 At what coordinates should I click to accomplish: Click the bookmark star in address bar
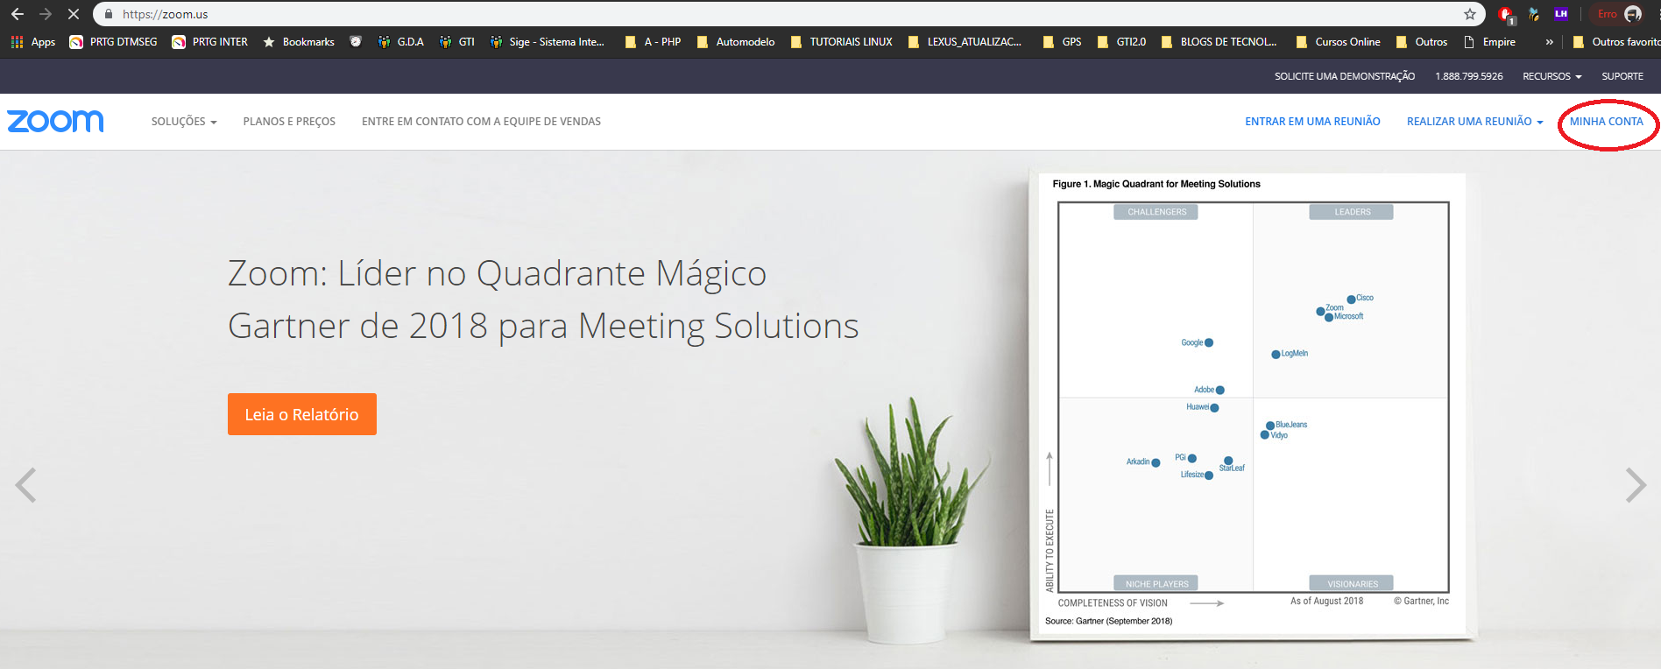click(1470, 14)
